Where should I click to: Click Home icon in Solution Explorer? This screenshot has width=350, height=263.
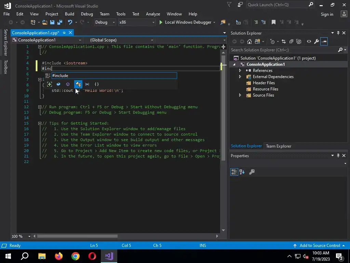click(249, 41)
